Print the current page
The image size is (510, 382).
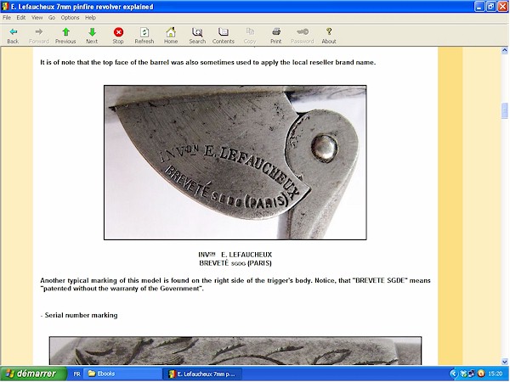pyautogui.click(x=275, y=36)
